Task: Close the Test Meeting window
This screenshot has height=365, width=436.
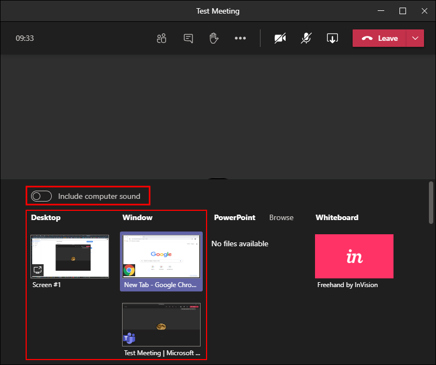Action: [425, 11]
